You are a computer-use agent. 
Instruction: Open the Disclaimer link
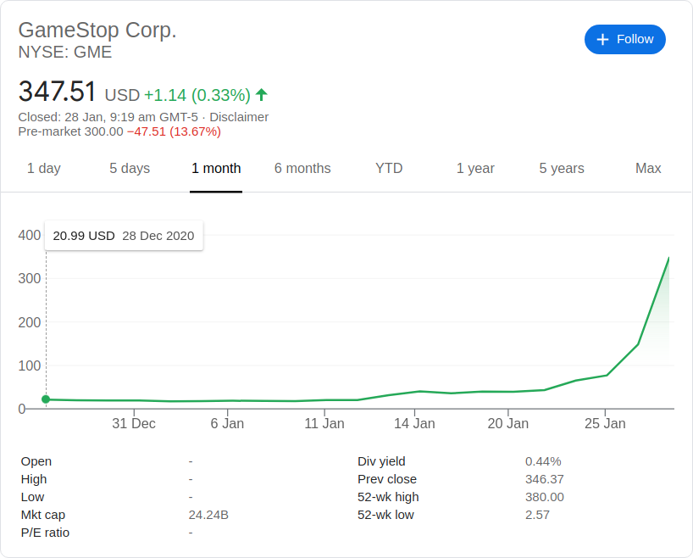coord(239,117)
